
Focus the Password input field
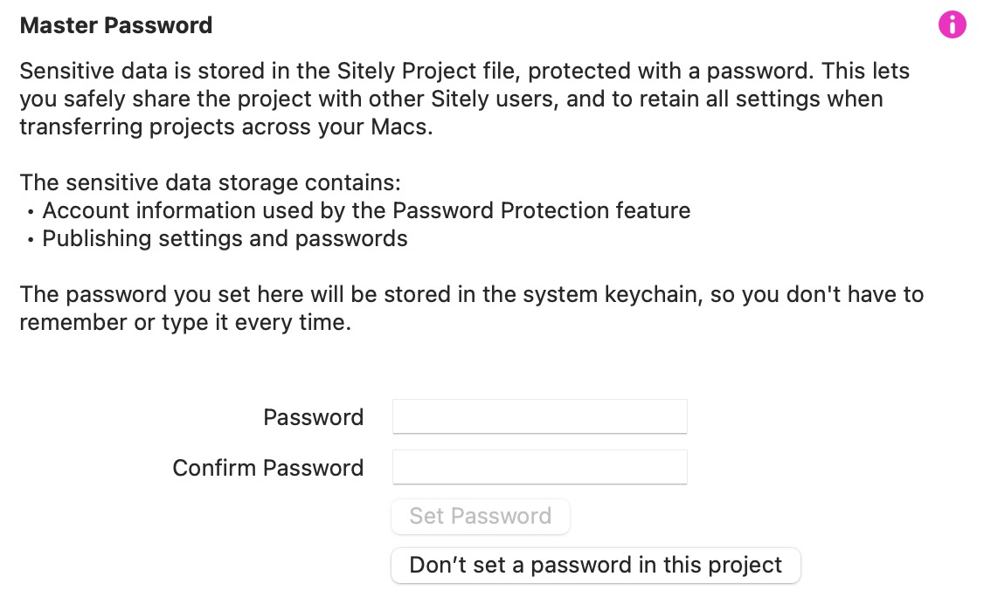540,416
